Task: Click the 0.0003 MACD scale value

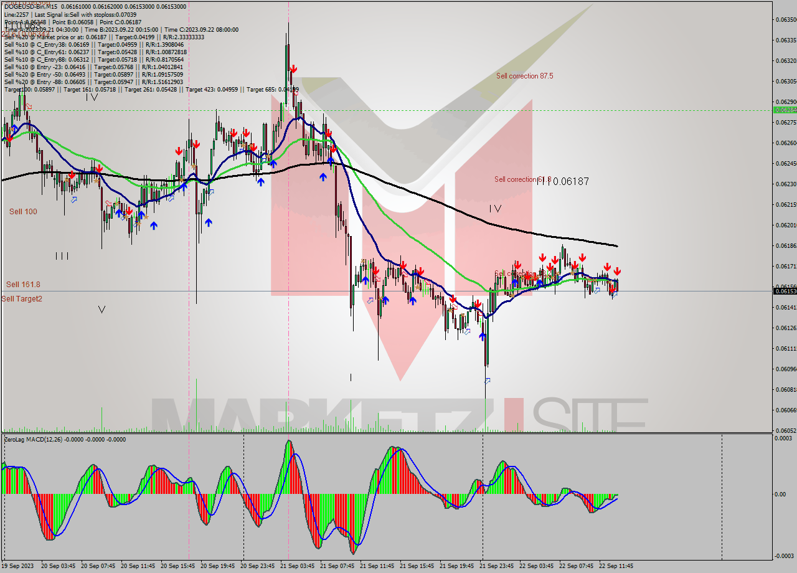Action: point(783,438)
